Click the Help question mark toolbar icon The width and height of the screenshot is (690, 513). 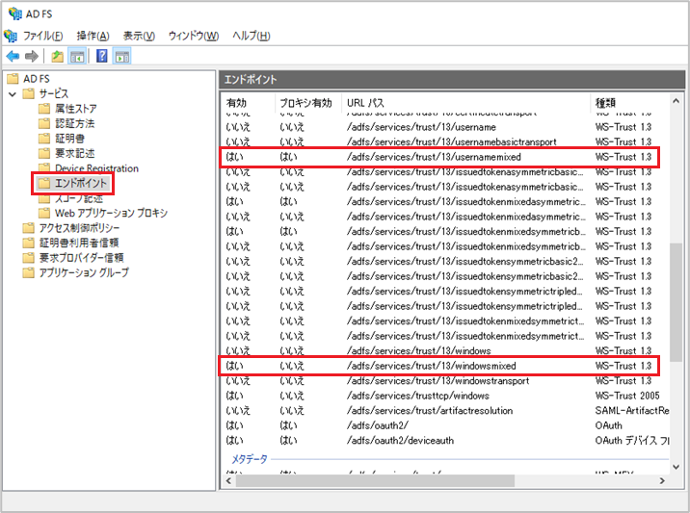(x=101, y=56)
